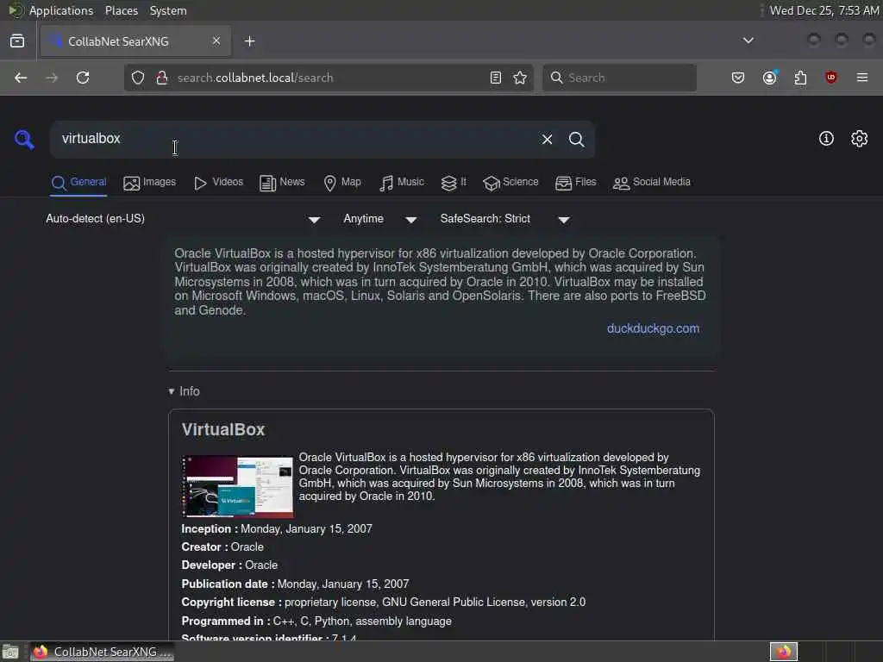
Task: List all tabs dropdown chevron
Action: (x=748, y=41)
